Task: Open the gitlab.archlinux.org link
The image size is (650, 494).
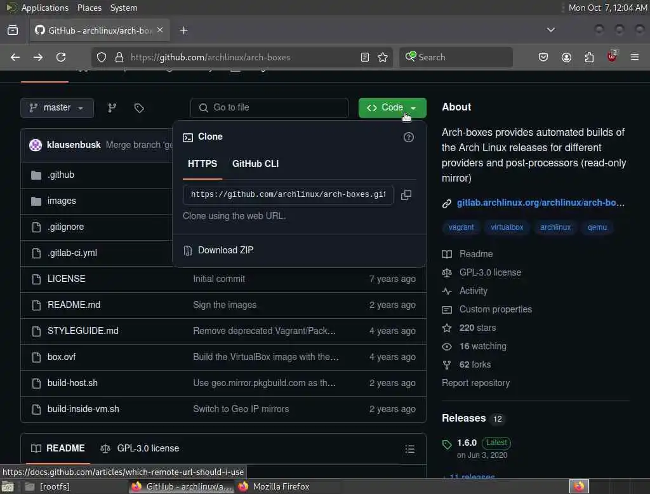Action: 540,203
